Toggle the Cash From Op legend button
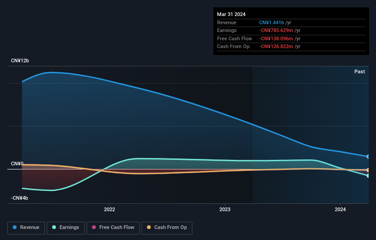This screenshot has height=240, width=376. [x=167, y=228]
